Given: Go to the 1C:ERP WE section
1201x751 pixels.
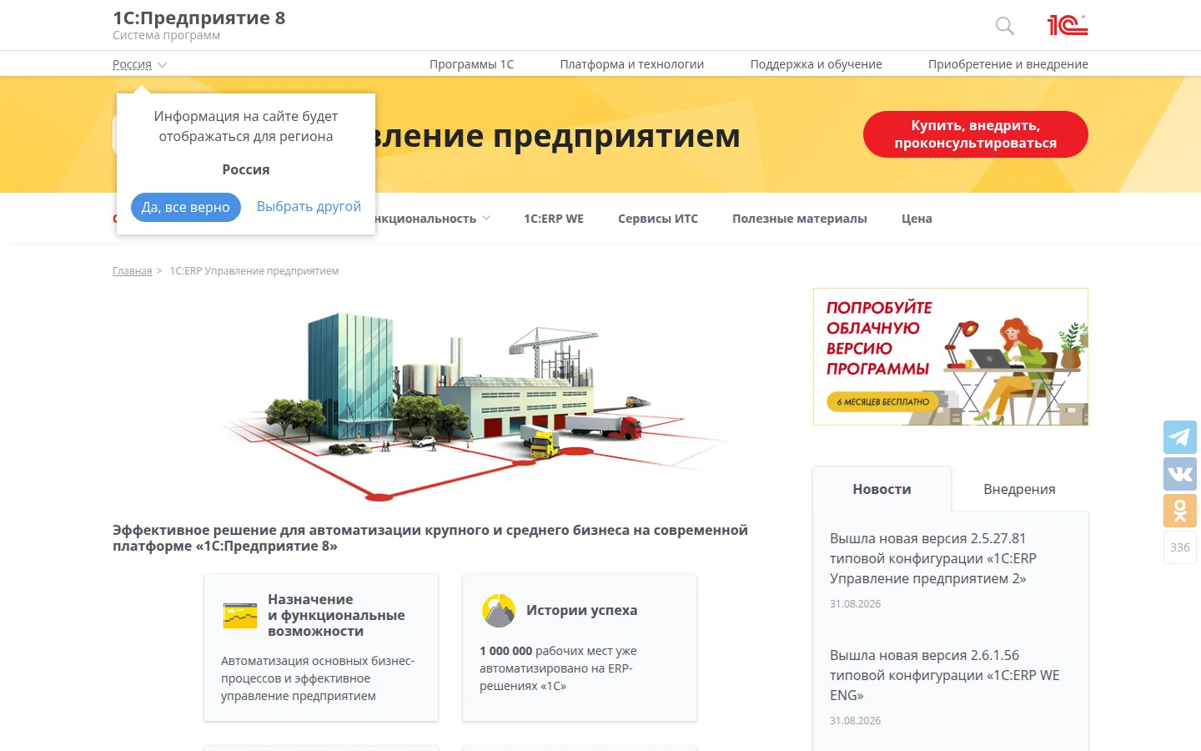Looking at the screenshot, I should click(554, 219).
